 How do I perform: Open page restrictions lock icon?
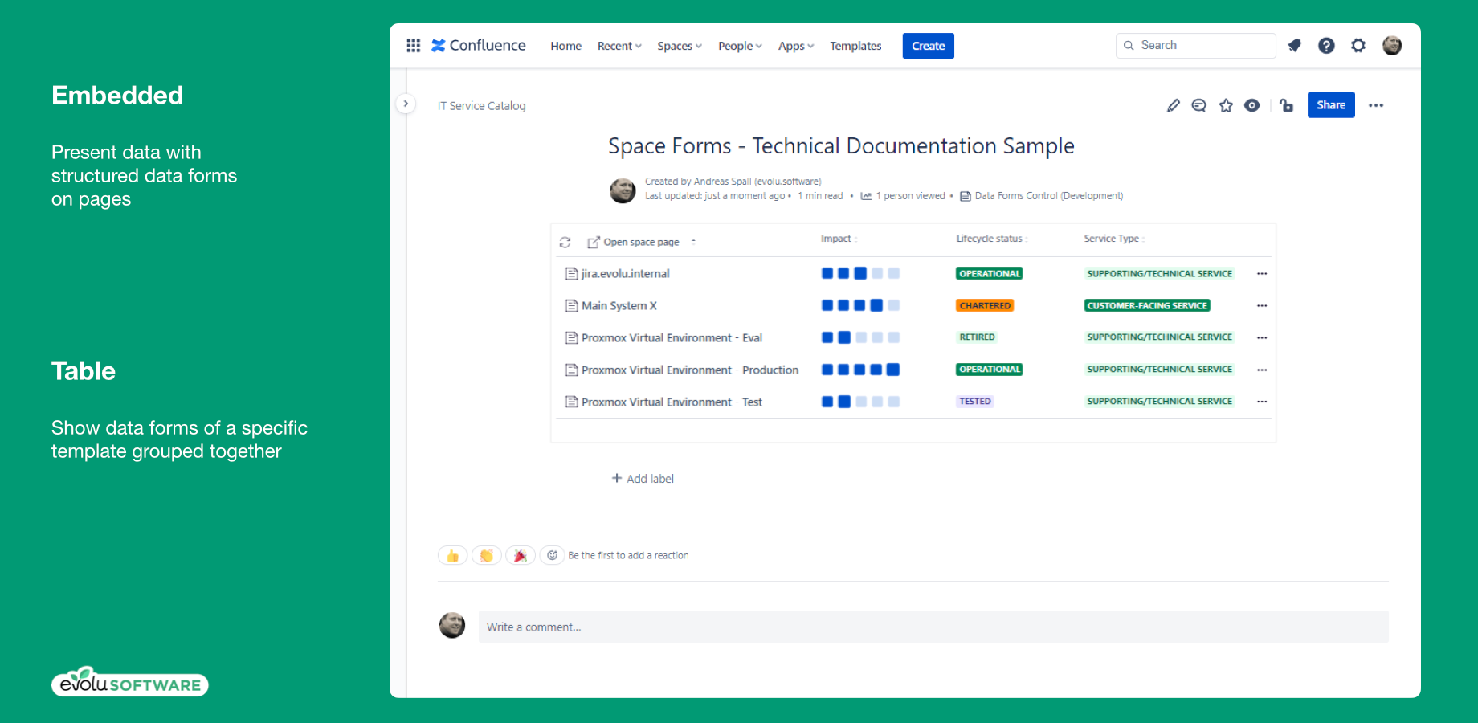coord(1287,105)
